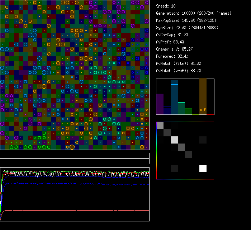
Task: Click the tall teal-blue histogram bar
Action: (x=174, y=97)
